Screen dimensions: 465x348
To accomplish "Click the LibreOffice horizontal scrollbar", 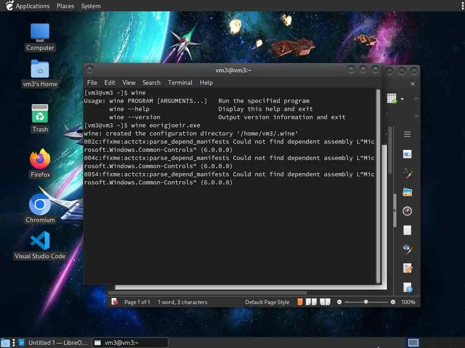I will [208, 293].
